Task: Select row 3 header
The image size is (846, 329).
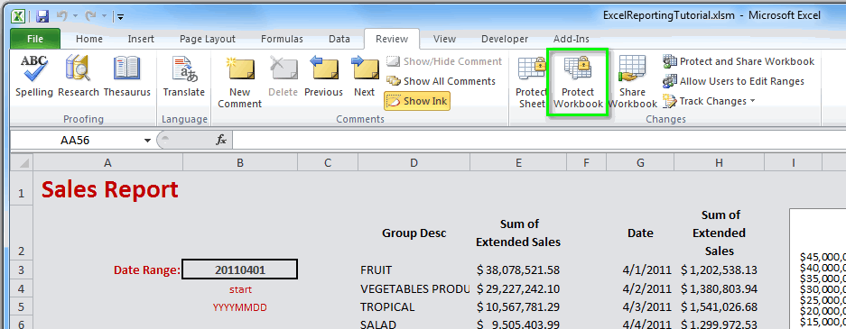Action: click(22, 270)
